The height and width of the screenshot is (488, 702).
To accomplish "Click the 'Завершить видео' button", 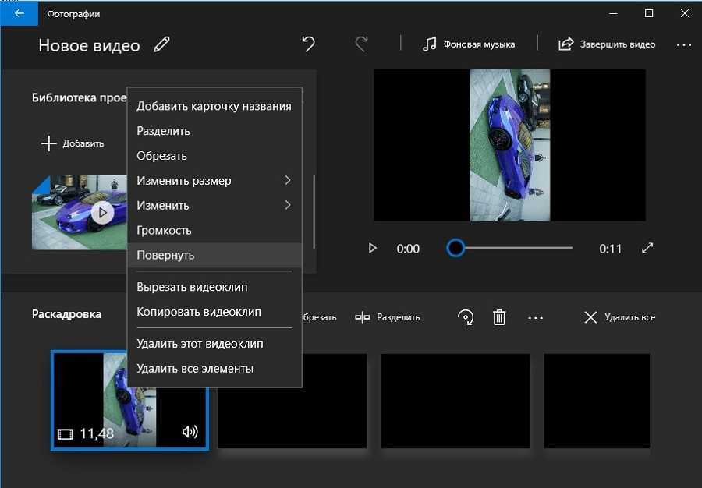I will tap(607, 44).
